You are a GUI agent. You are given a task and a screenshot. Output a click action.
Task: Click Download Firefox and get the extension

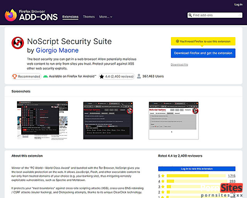tap(203, 53)
